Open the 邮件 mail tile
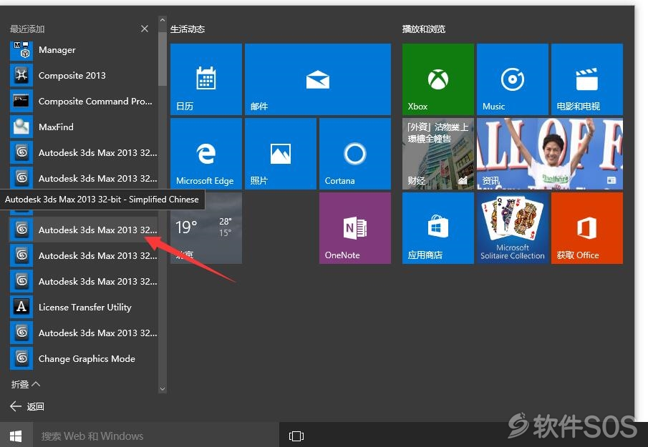The height and width of the screenshot is (447, 648). tap(317, 79)
